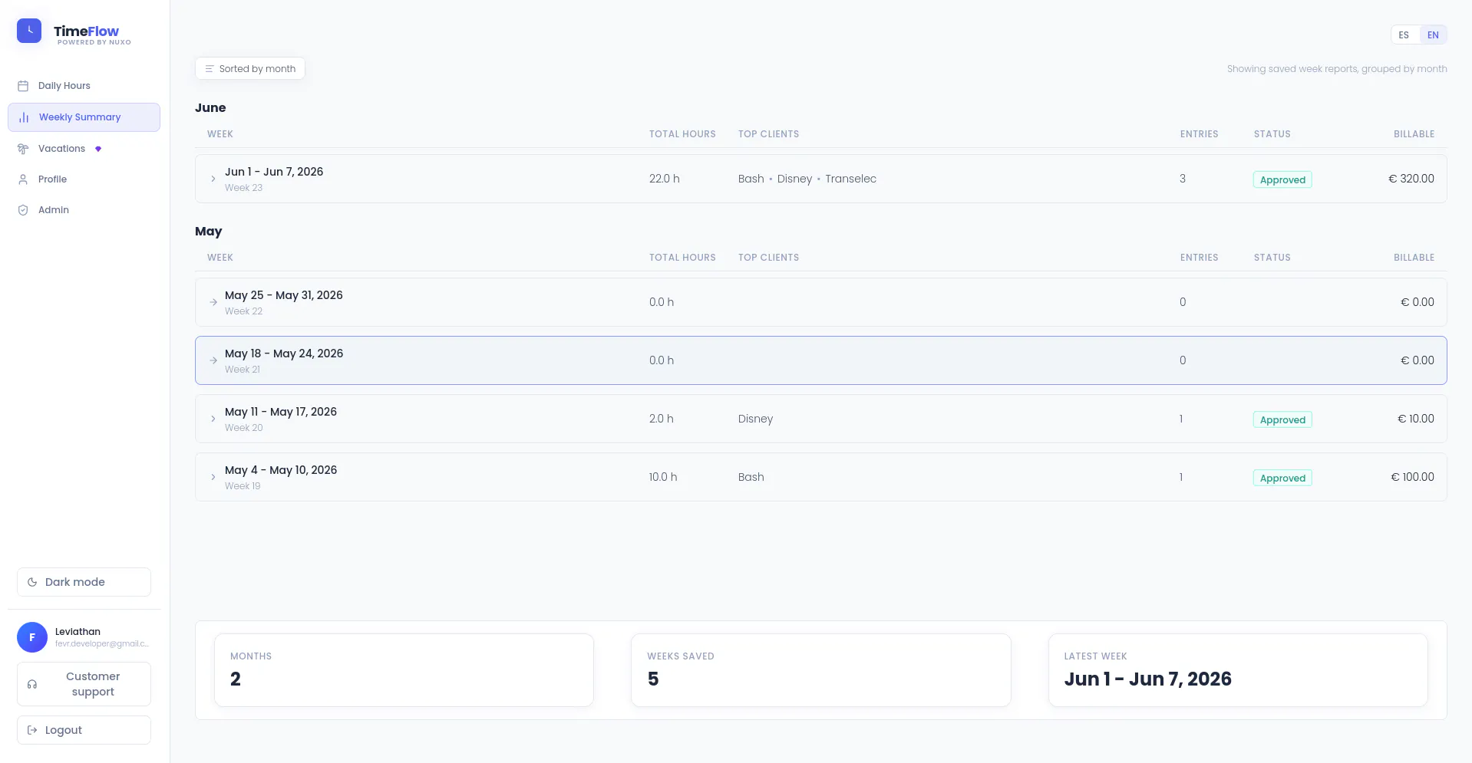1472x763 pixels.
Task: Click the '€ 100.00' billable amount
Action: 1412,477
